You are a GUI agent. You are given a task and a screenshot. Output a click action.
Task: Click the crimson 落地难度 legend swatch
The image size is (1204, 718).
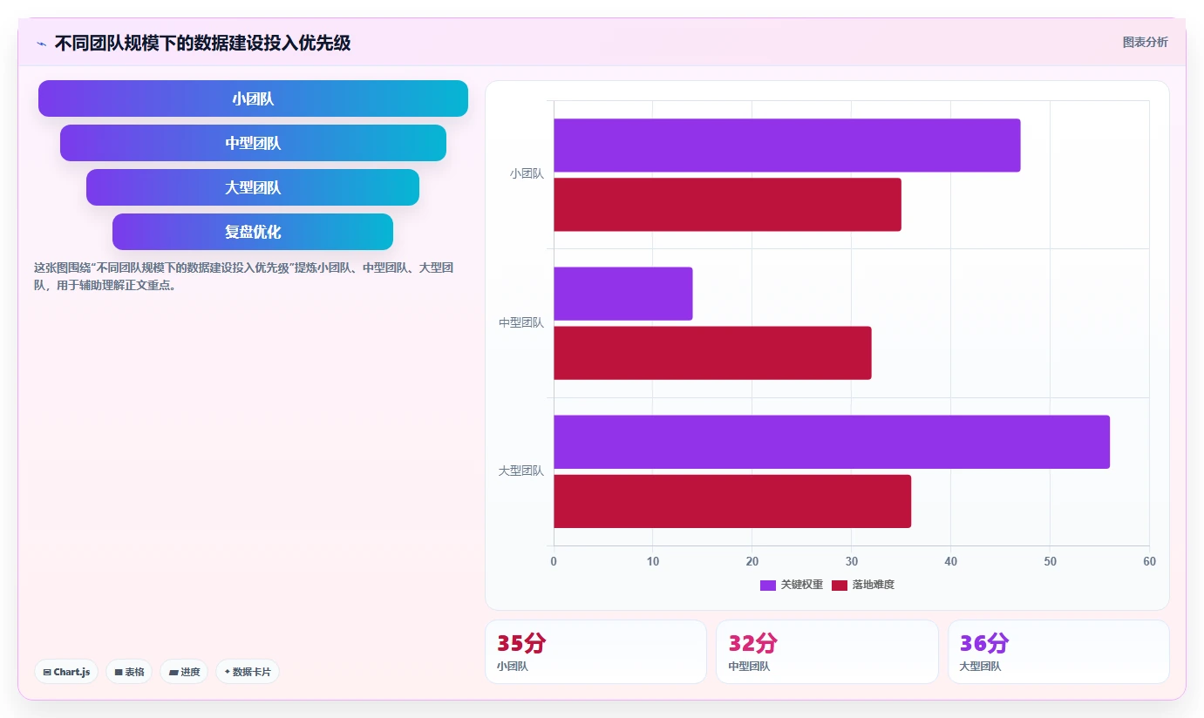[840, 585]
